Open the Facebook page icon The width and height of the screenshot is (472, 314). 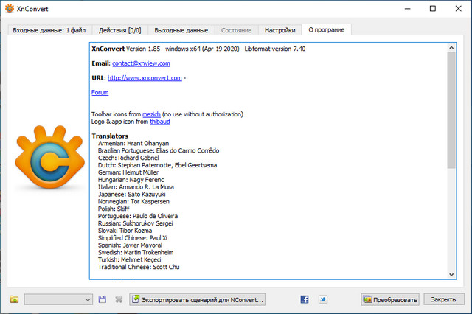(x=305, y=299)
